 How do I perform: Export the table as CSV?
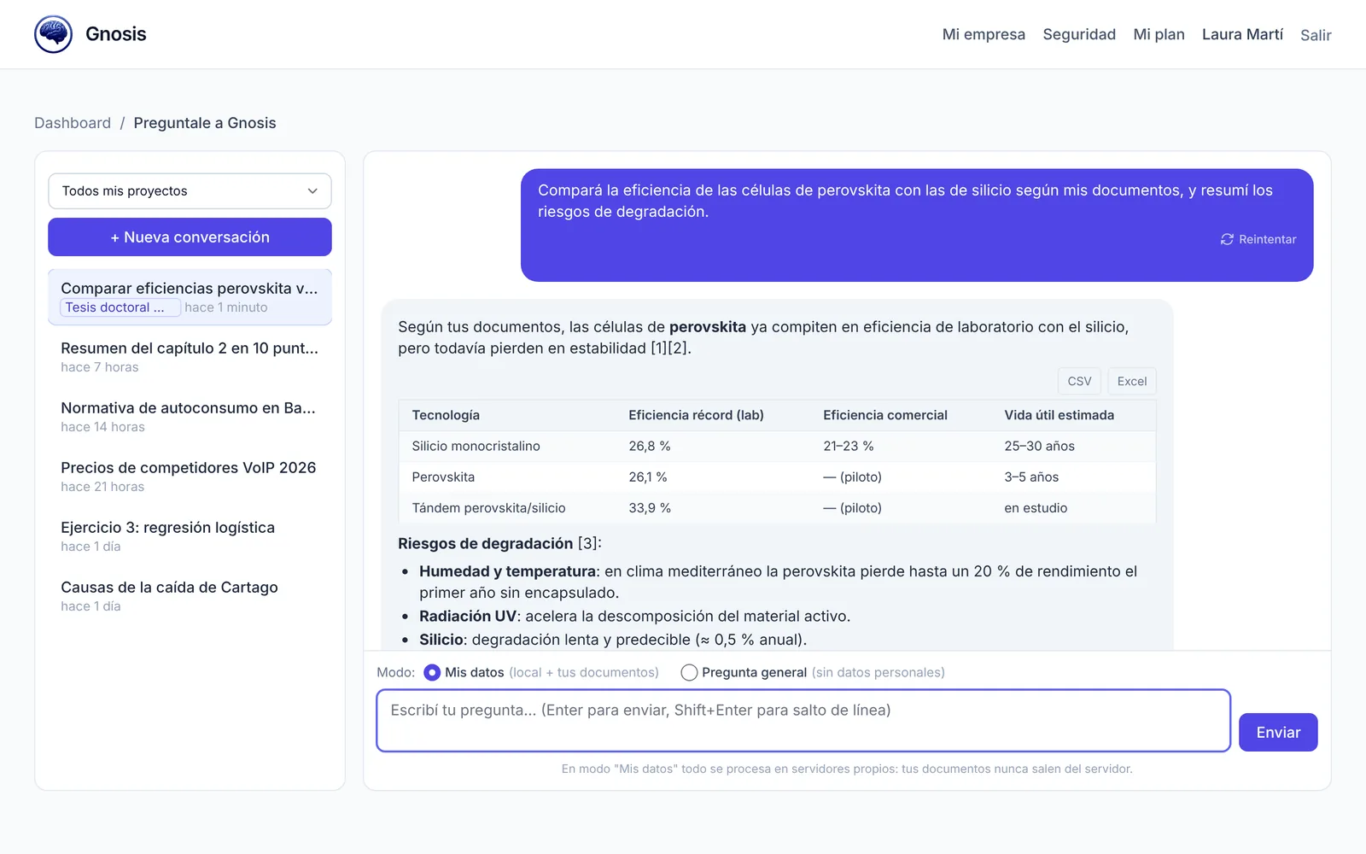(1079, 381)
